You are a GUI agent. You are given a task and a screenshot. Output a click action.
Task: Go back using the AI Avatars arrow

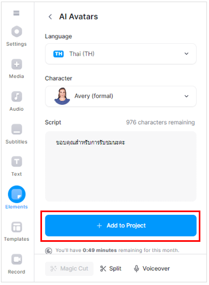pos(50,17)
